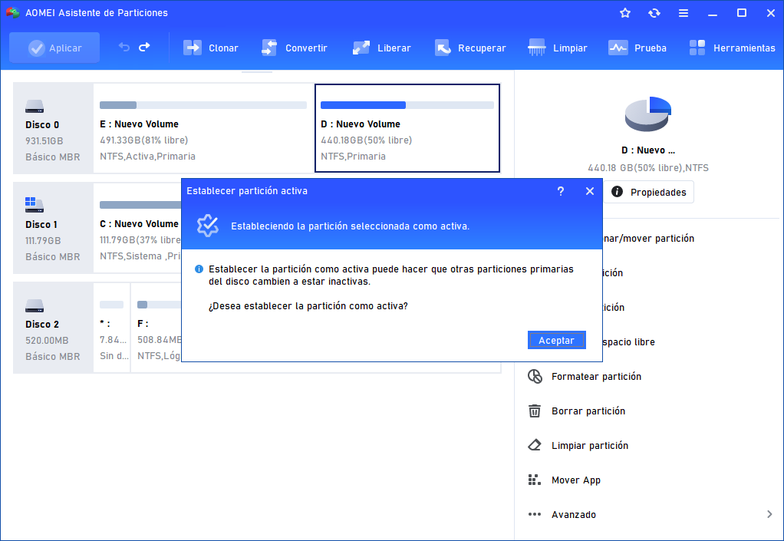Click the Aplicar button
This screenshot has width=784, height=541.
pos(54,48)
